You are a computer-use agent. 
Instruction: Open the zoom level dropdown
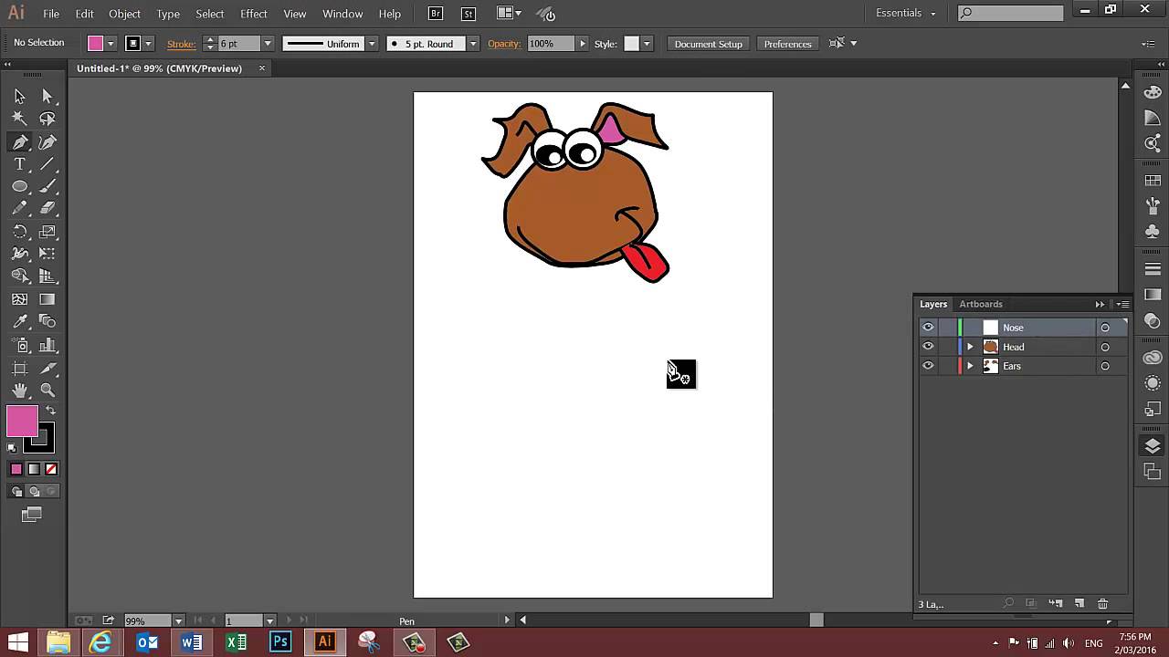point(178,620)
